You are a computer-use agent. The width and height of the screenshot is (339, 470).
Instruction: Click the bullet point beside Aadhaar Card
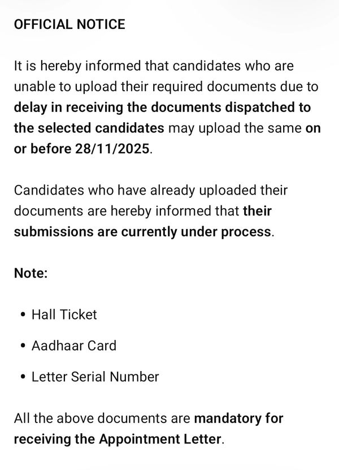[22, 346]
